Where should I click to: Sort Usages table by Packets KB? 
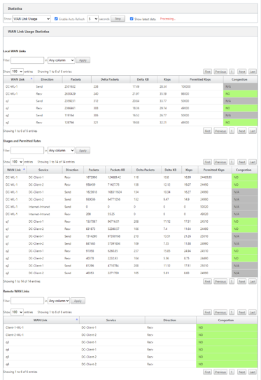coord(118,170)
